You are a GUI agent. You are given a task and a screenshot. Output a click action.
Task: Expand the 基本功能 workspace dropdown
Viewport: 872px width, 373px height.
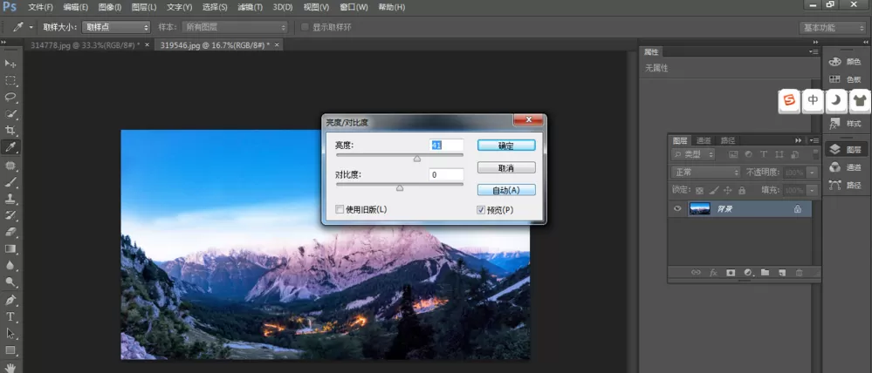(x=831, y=27)
